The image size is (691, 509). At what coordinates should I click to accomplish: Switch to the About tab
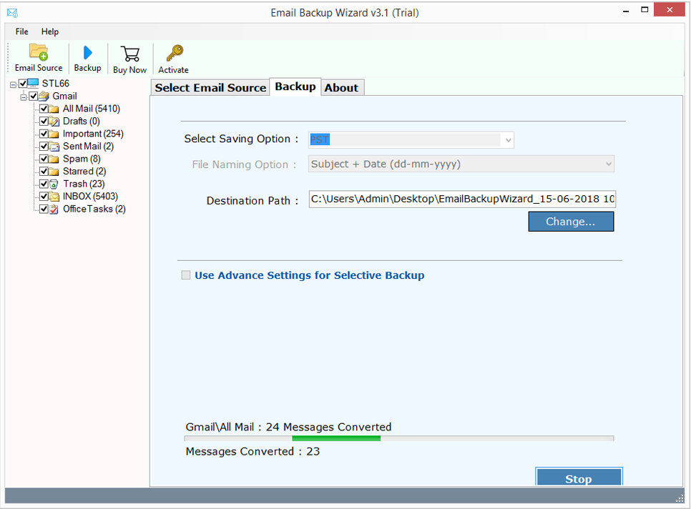point(341,88)
